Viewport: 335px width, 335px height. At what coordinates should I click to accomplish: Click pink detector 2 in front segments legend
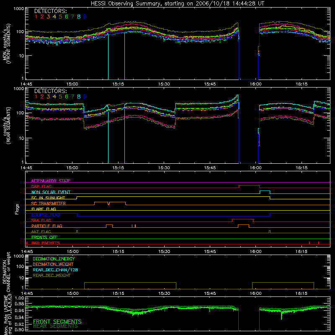click(42, 17)
